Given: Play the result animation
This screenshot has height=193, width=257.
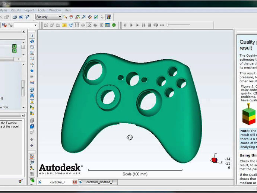Looking at the screenshot, I should coord(137,25).
